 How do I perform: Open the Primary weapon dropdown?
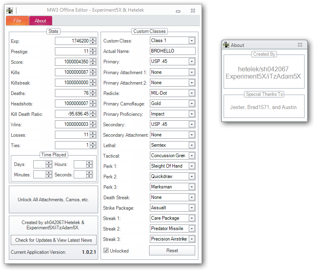tap(192, 61)
